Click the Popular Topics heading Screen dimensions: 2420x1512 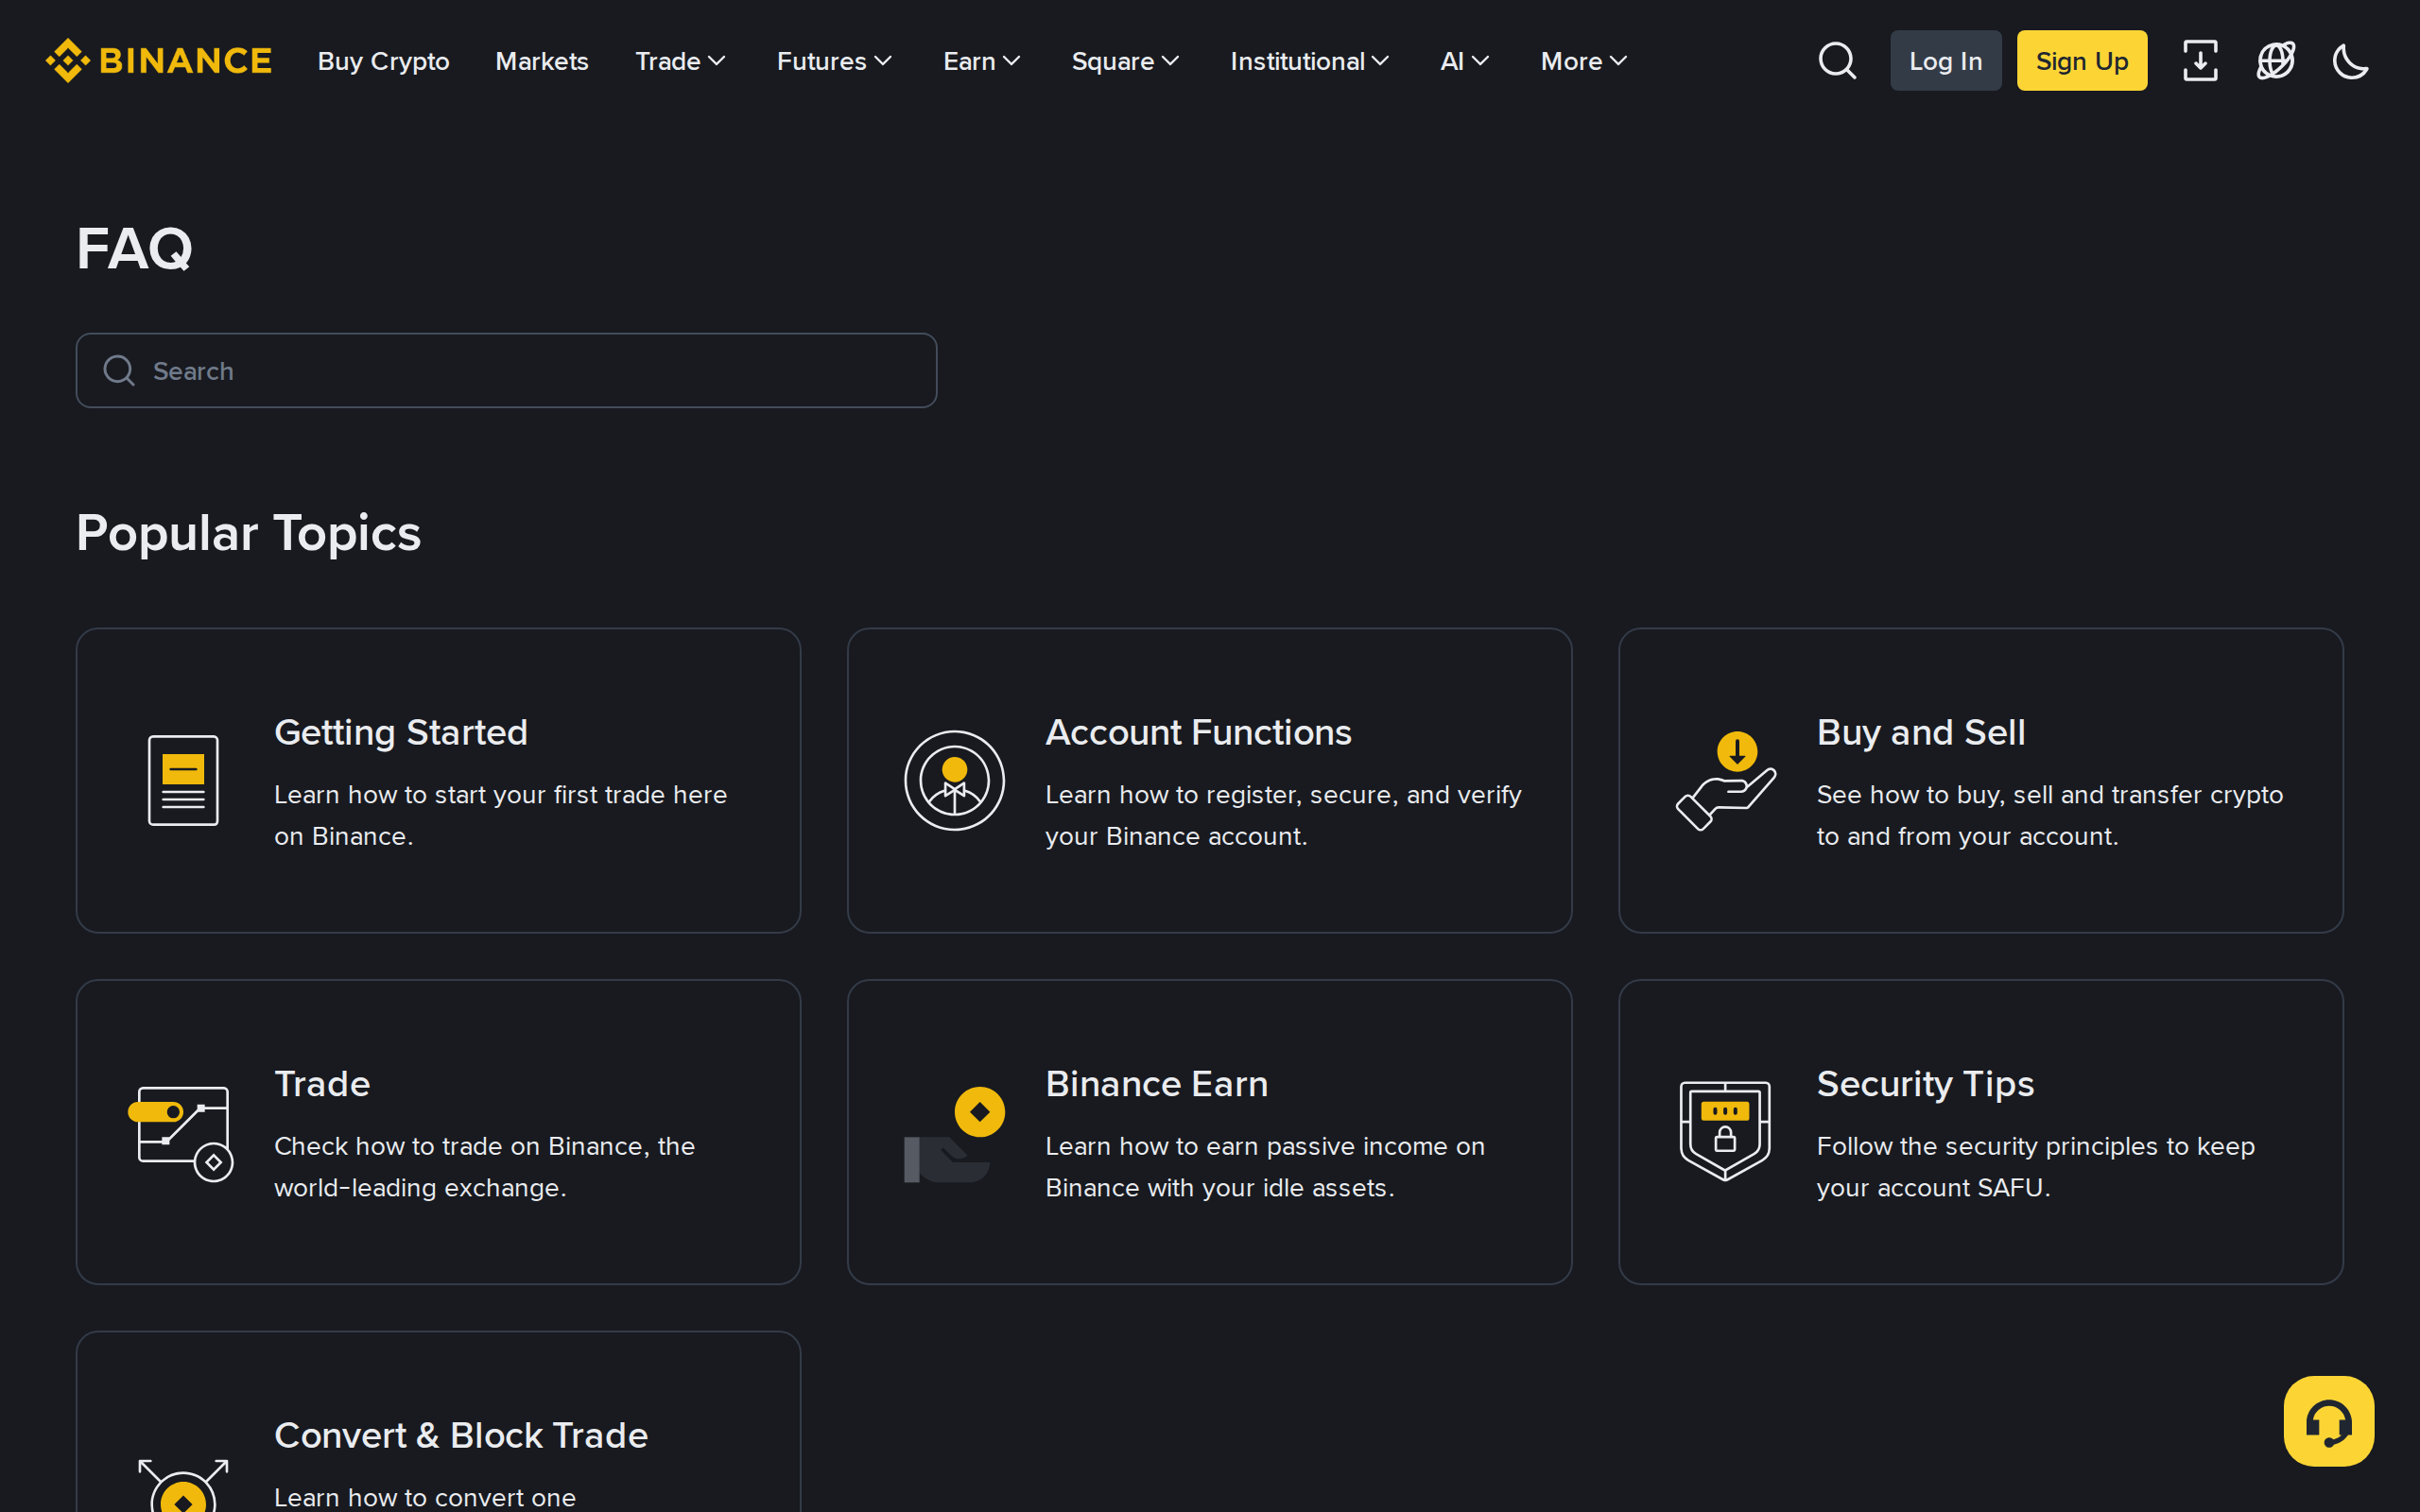pos(248,533)
